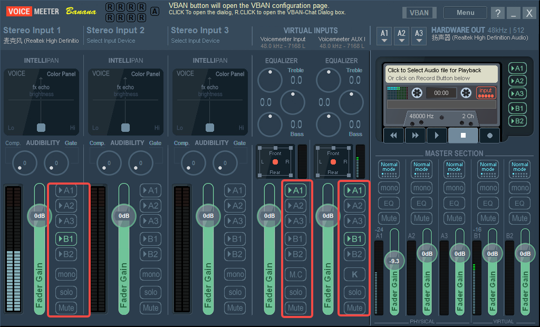Screen dimensions: 540x327
Task: Toggle the K button on Voicemeeter AUX
Action: (354, 274)
